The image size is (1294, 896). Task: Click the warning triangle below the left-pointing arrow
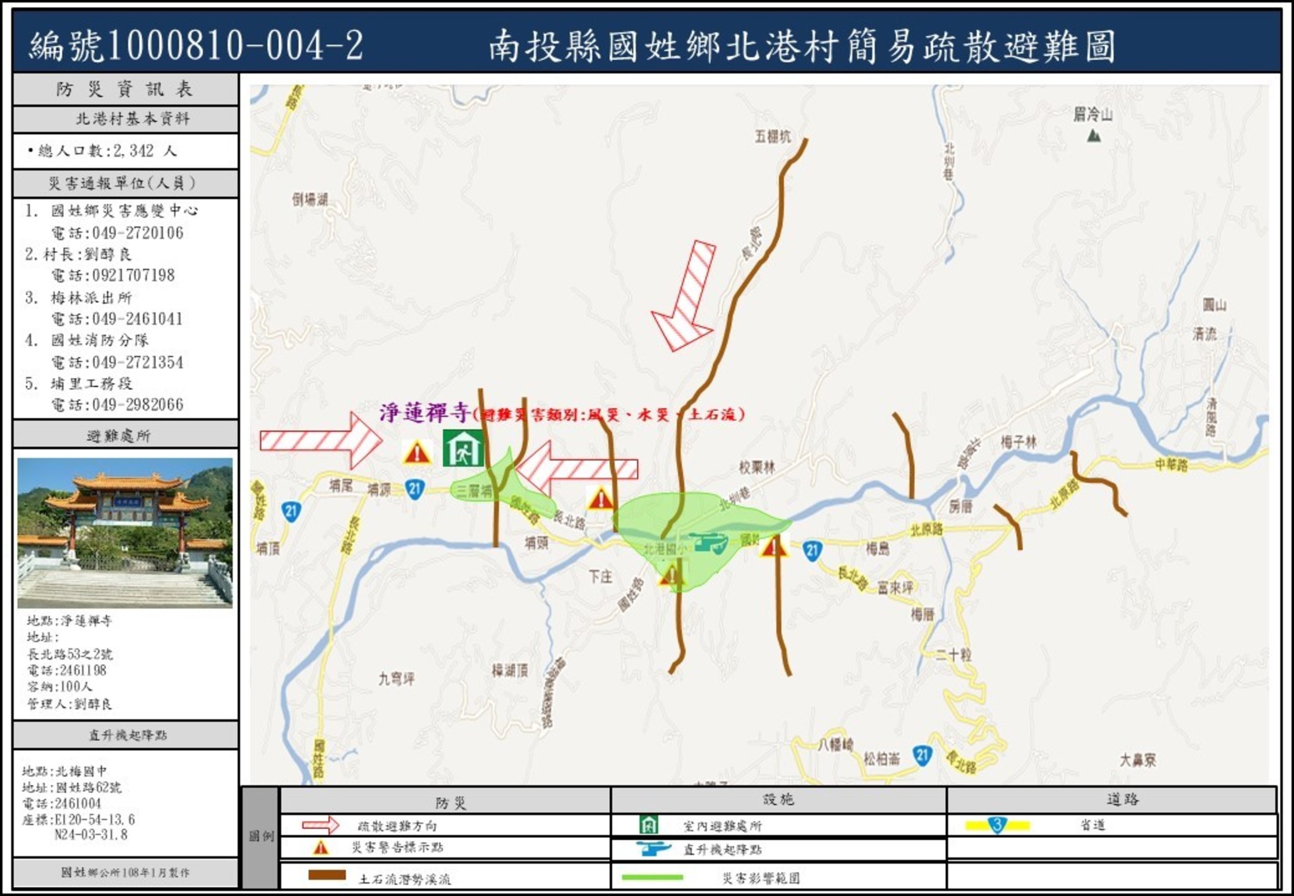[600, 499]
